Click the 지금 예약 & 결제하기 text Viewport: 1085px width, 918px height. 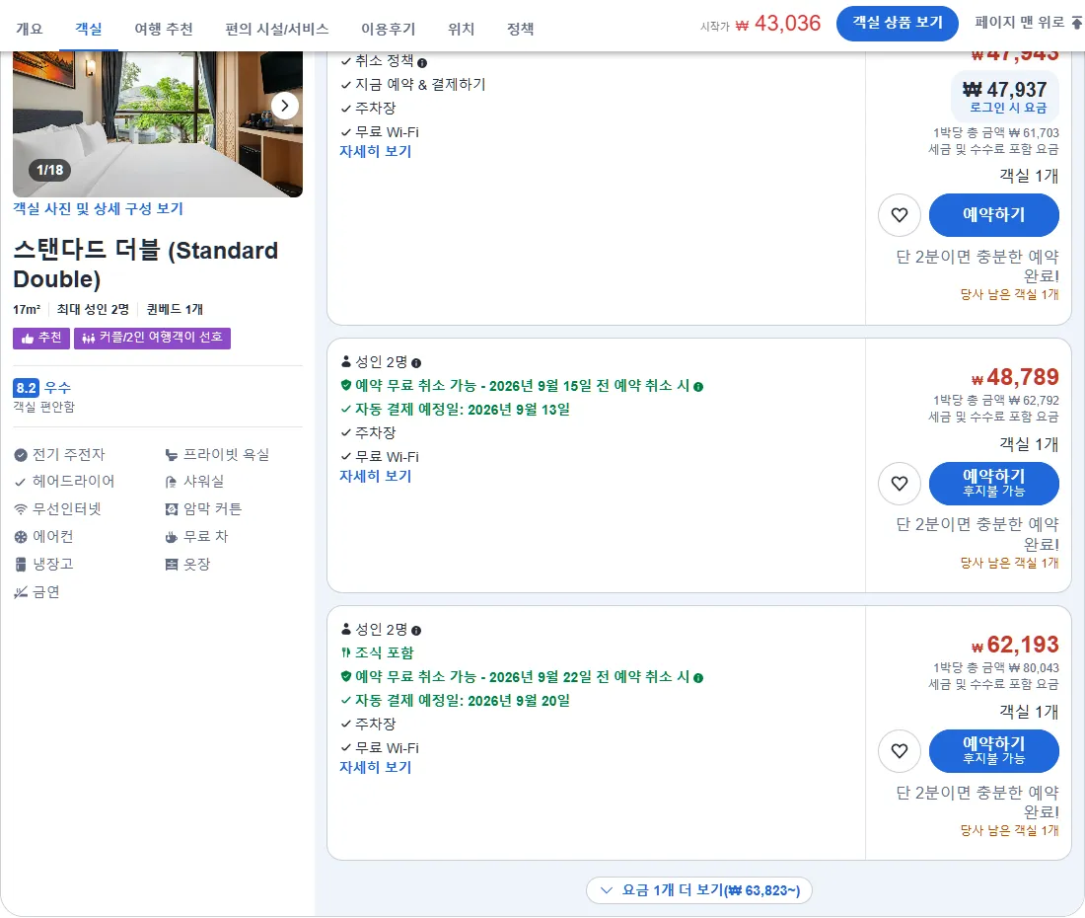[x=420, y=85]
